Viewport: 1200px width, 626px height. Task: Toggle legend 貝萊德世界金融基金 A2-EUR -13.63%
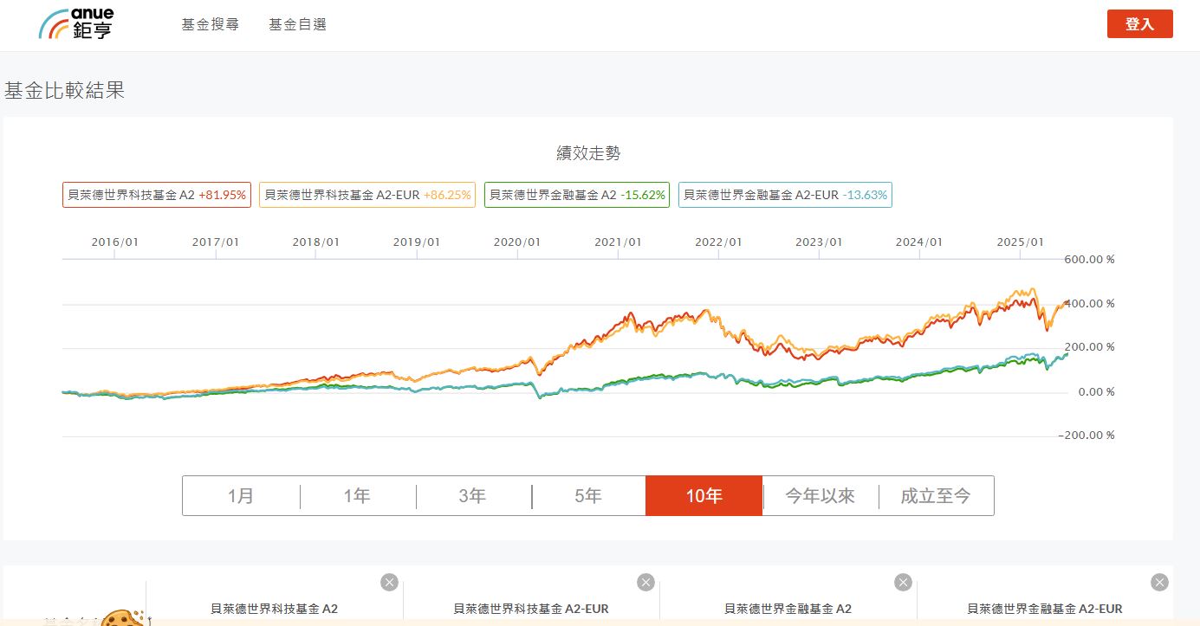pos(785,195)
